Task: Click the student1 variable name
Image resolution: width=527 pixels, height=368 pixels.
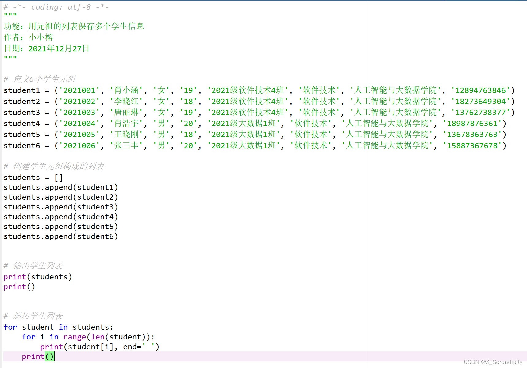Action: (22, 90)
